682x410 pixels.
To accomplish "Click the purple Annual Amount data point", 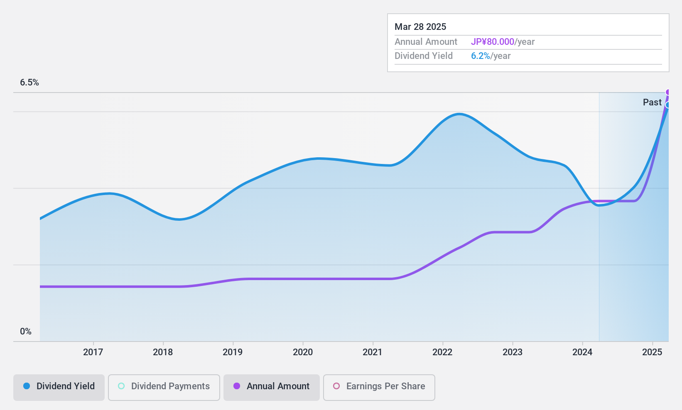I will (668, 92).
